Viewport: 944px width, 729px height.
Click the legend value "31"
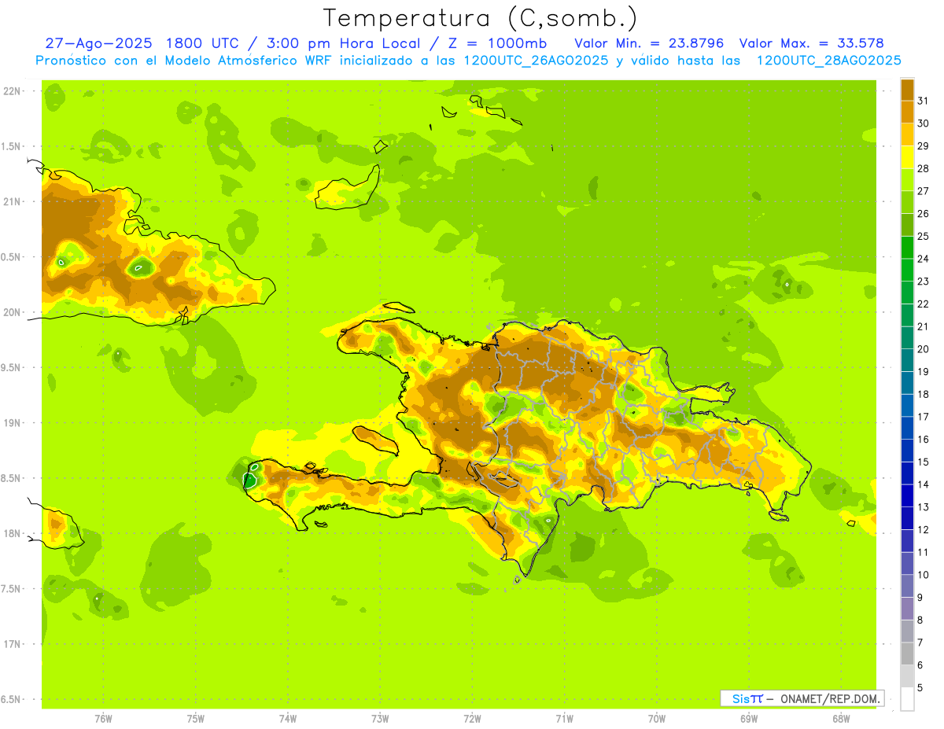(924, 101)
